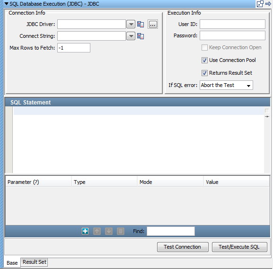This screenshot has width=273, height=269.
Task: Click the JDBC Driver browse ellipsis button
Action: [x=153, y=24]
